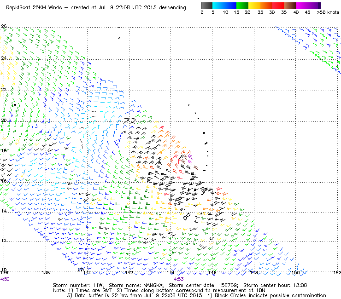Viewport: 341px width, 299px height.
Task: Click the legend number 10
Action: coord(225,12)
